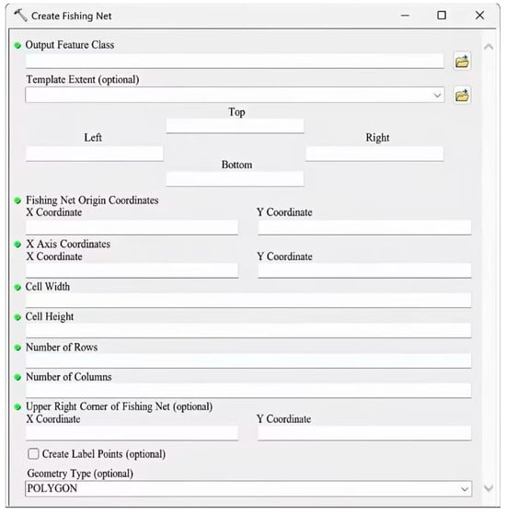Open the Geometry Type POLYGON dropdown
Viewport: 506px width, 514px height.
[x=465, y=489]
